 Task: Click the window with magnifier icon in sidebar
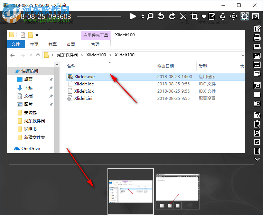tap(257, 85)
